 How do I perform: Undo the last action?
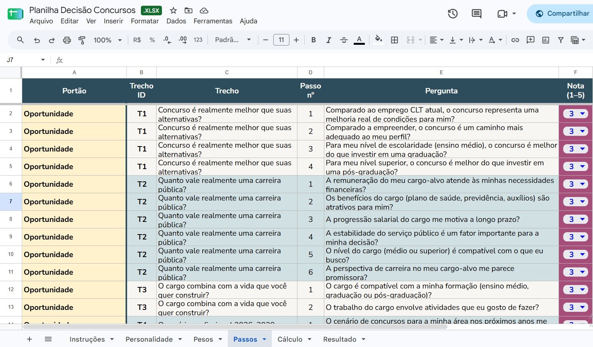(37, 40)
